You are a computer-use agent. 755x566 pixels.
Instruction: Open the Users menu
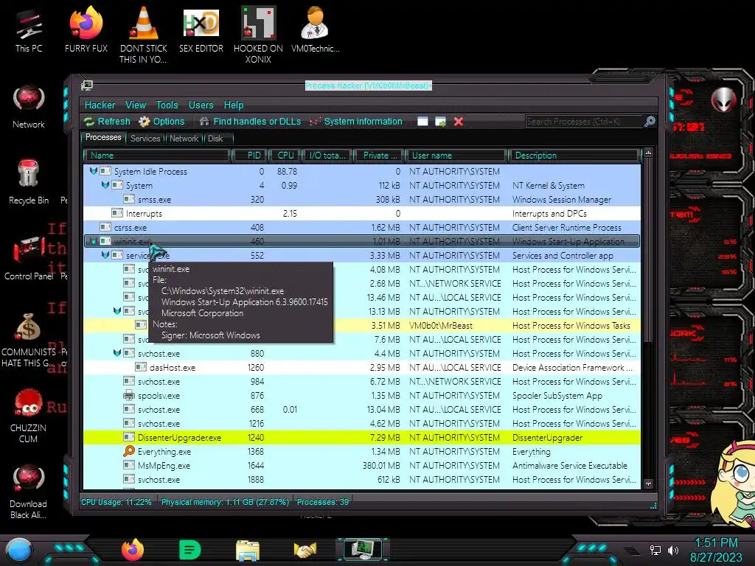pos(201,105)
